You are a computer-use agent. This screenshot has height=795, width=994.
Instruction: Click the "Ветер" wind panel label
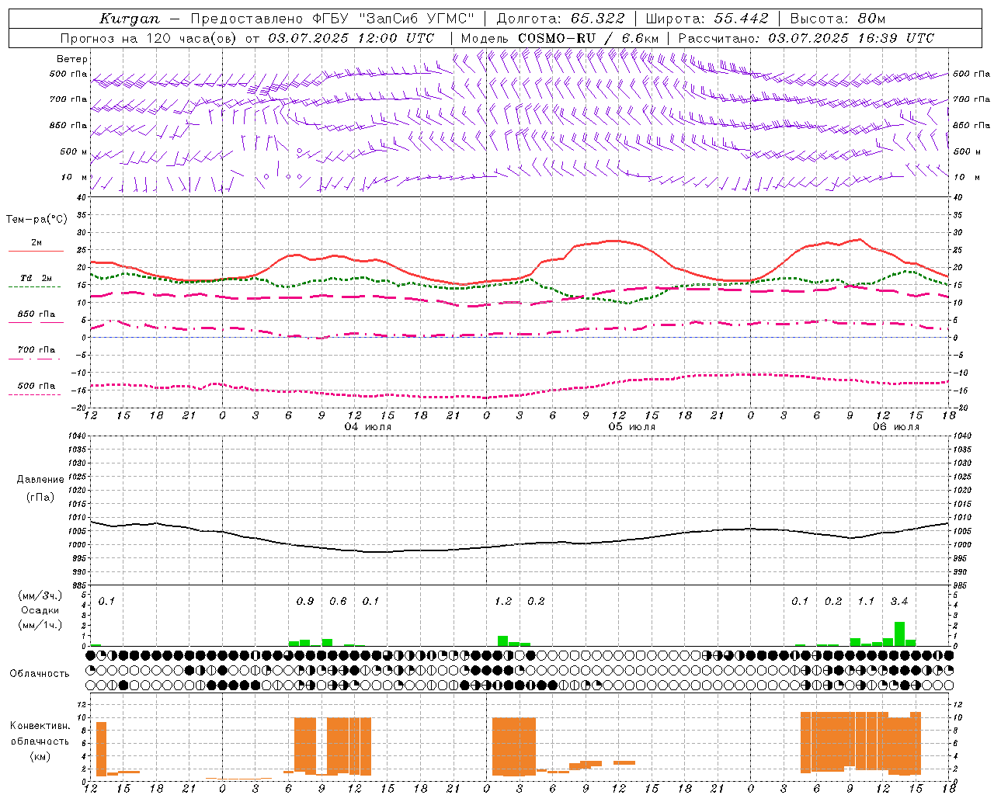point(72,59)
